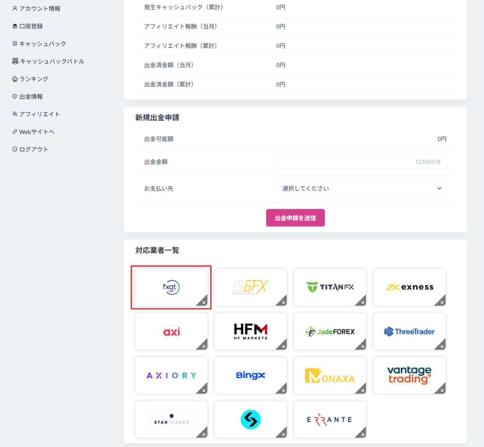
Task: Click the 出金済金額(当月) label
Action: [x=169, y=65]
